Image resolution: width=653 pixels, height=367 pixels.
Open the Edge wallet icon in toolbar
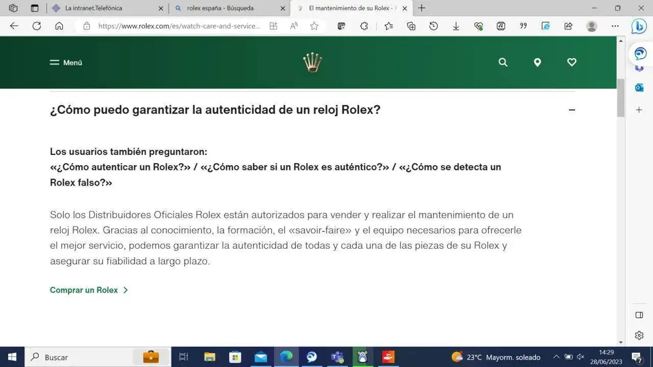(x=342, y=26)
